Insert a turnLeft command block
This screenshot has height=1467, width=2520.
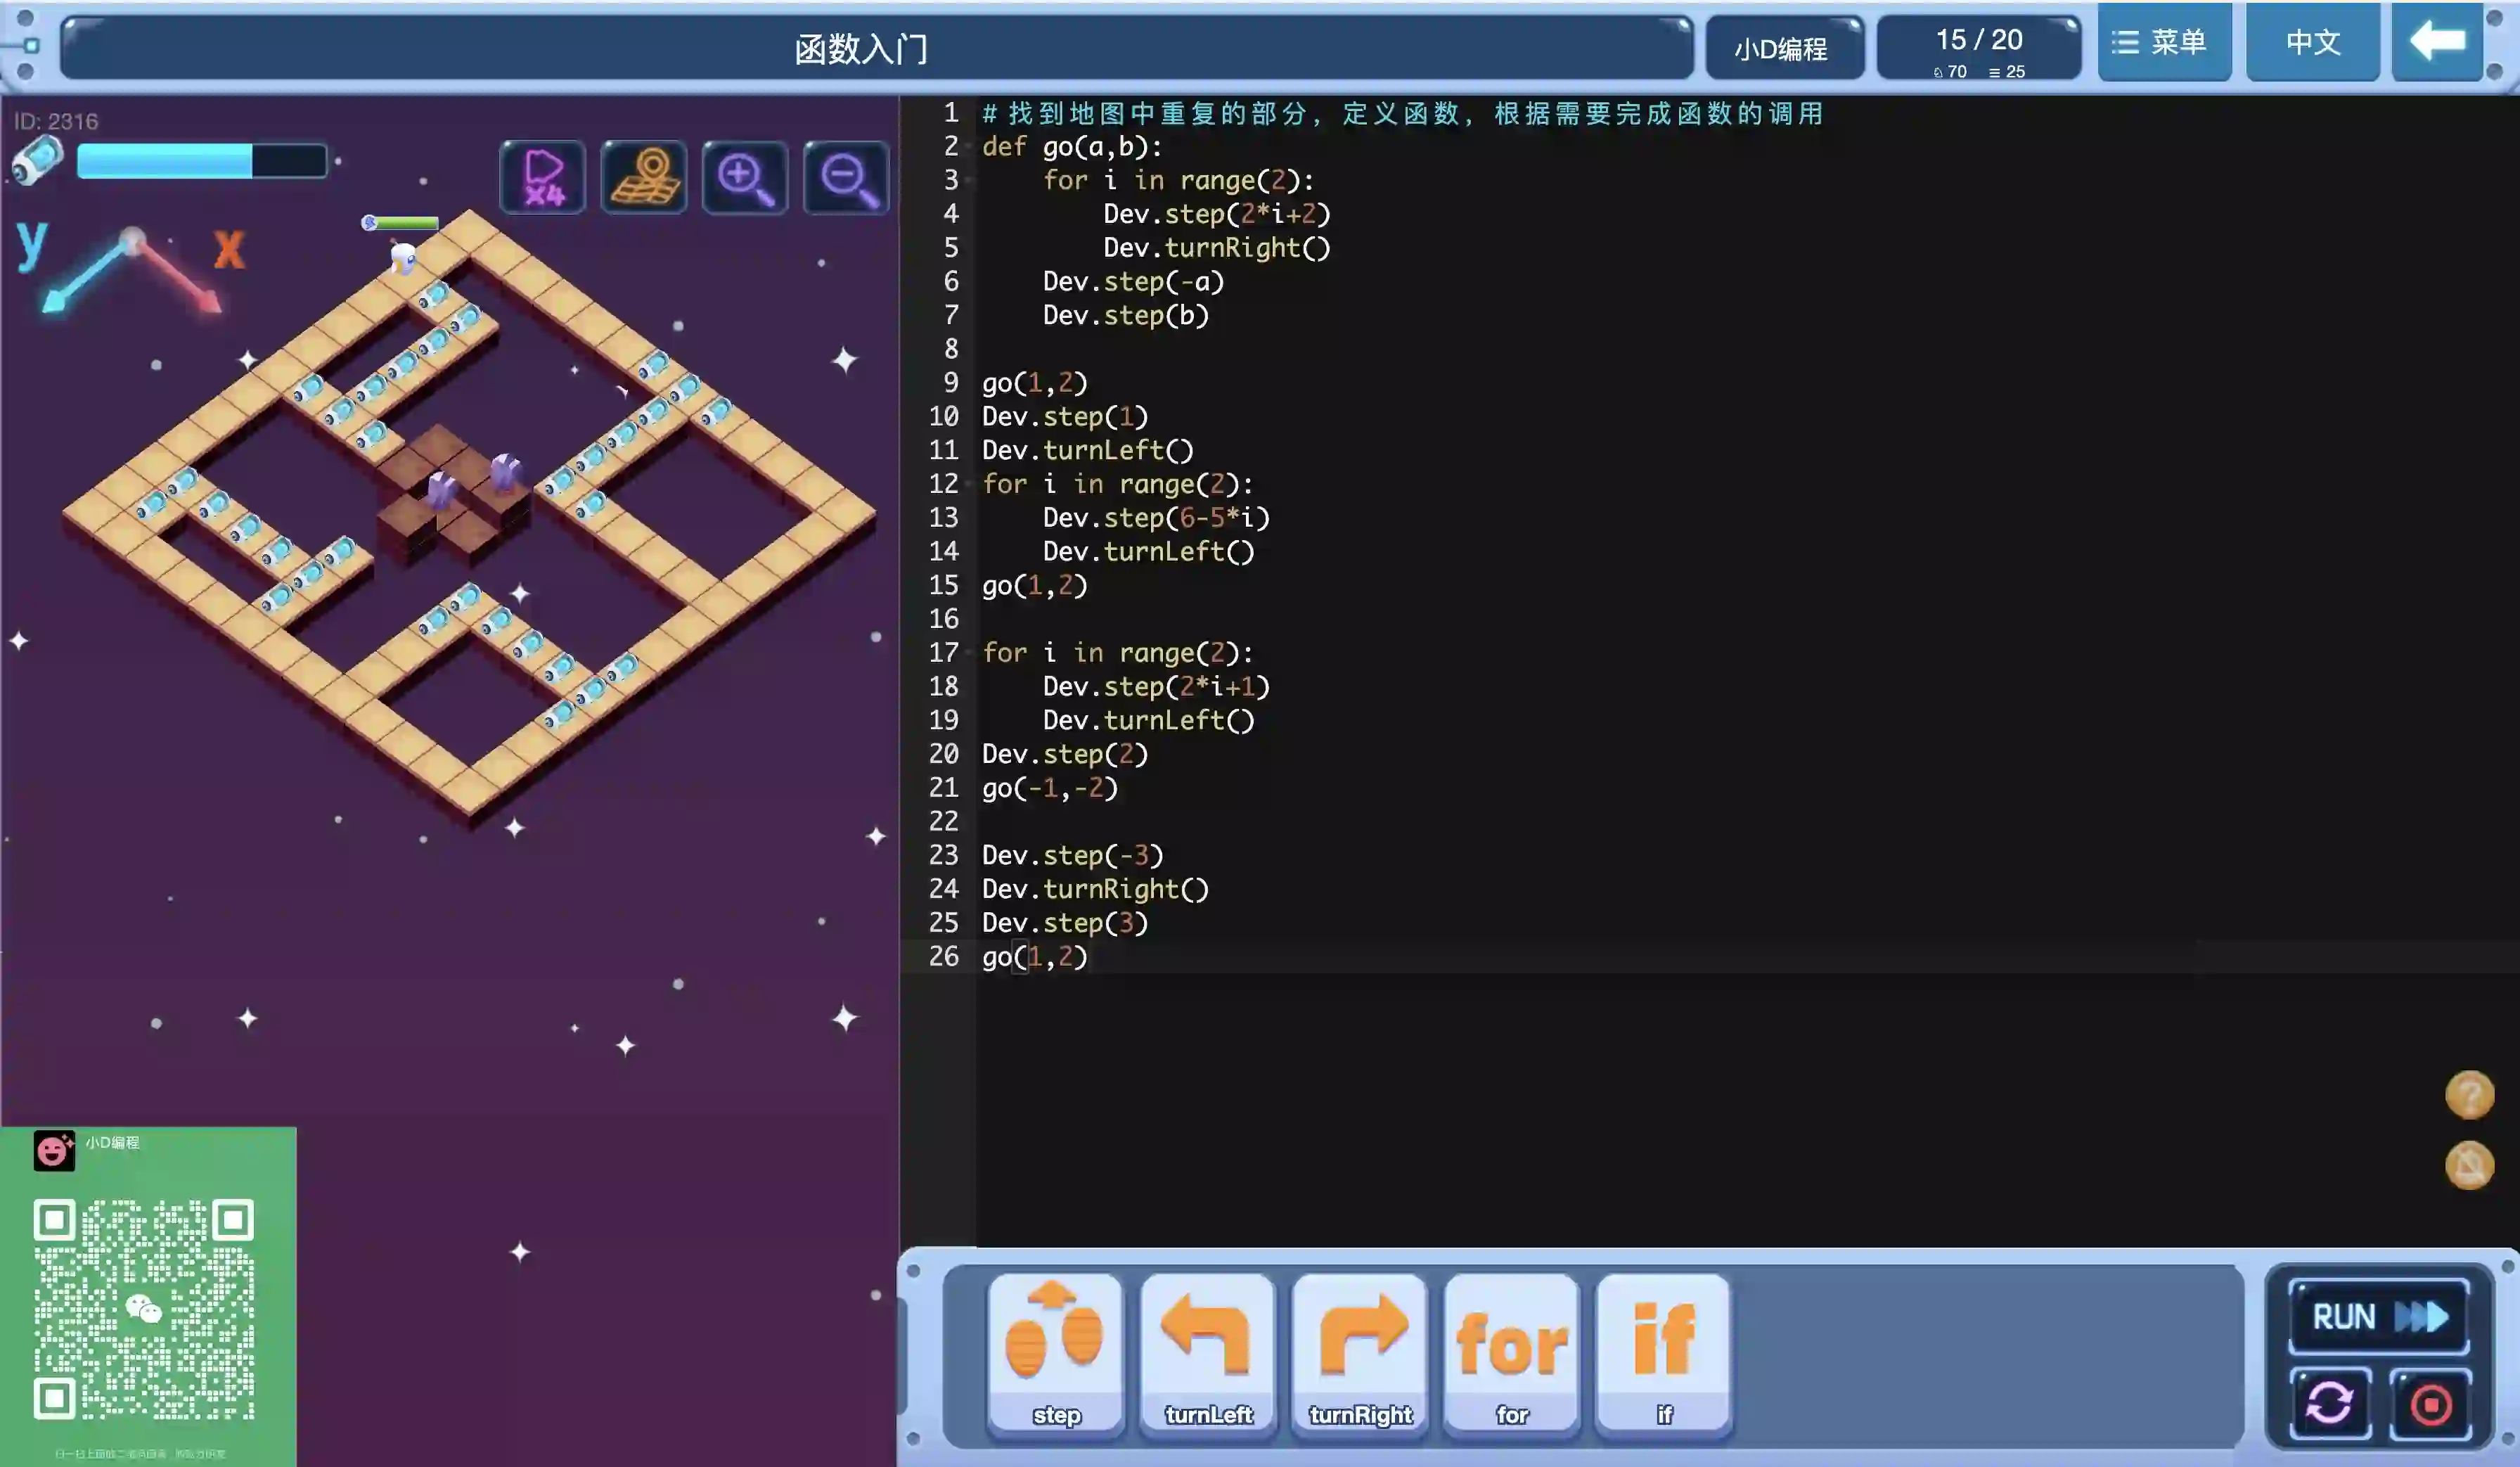(1208, 1353)
